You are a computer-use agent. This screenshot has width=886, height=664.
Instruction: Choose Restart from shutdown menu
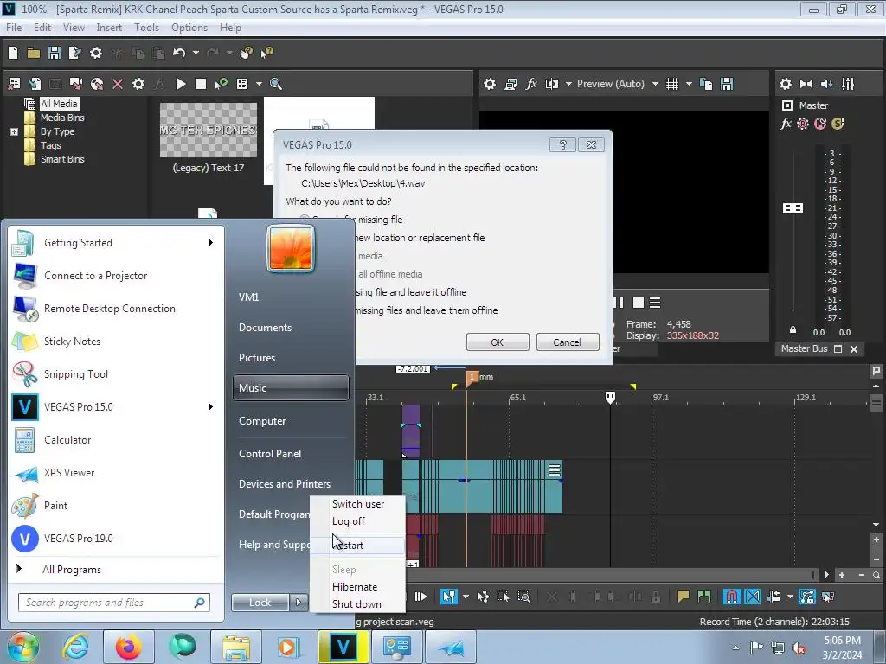(x=357, y=545)
